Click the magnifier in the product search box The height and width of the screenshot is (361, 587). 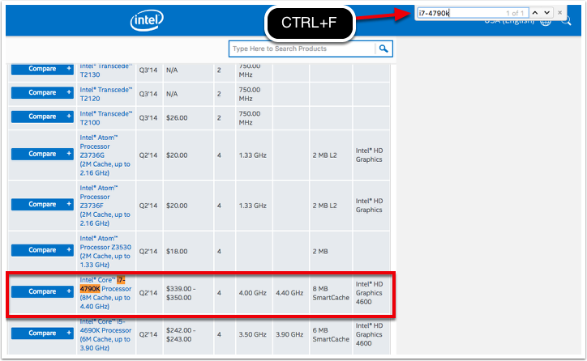pos(383,49)
